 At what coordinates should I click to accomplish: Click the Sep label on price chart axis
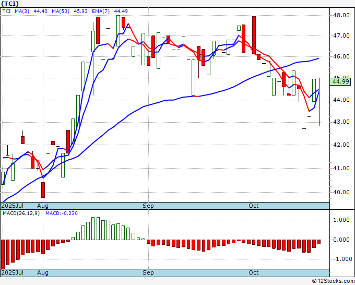[148, 206]
